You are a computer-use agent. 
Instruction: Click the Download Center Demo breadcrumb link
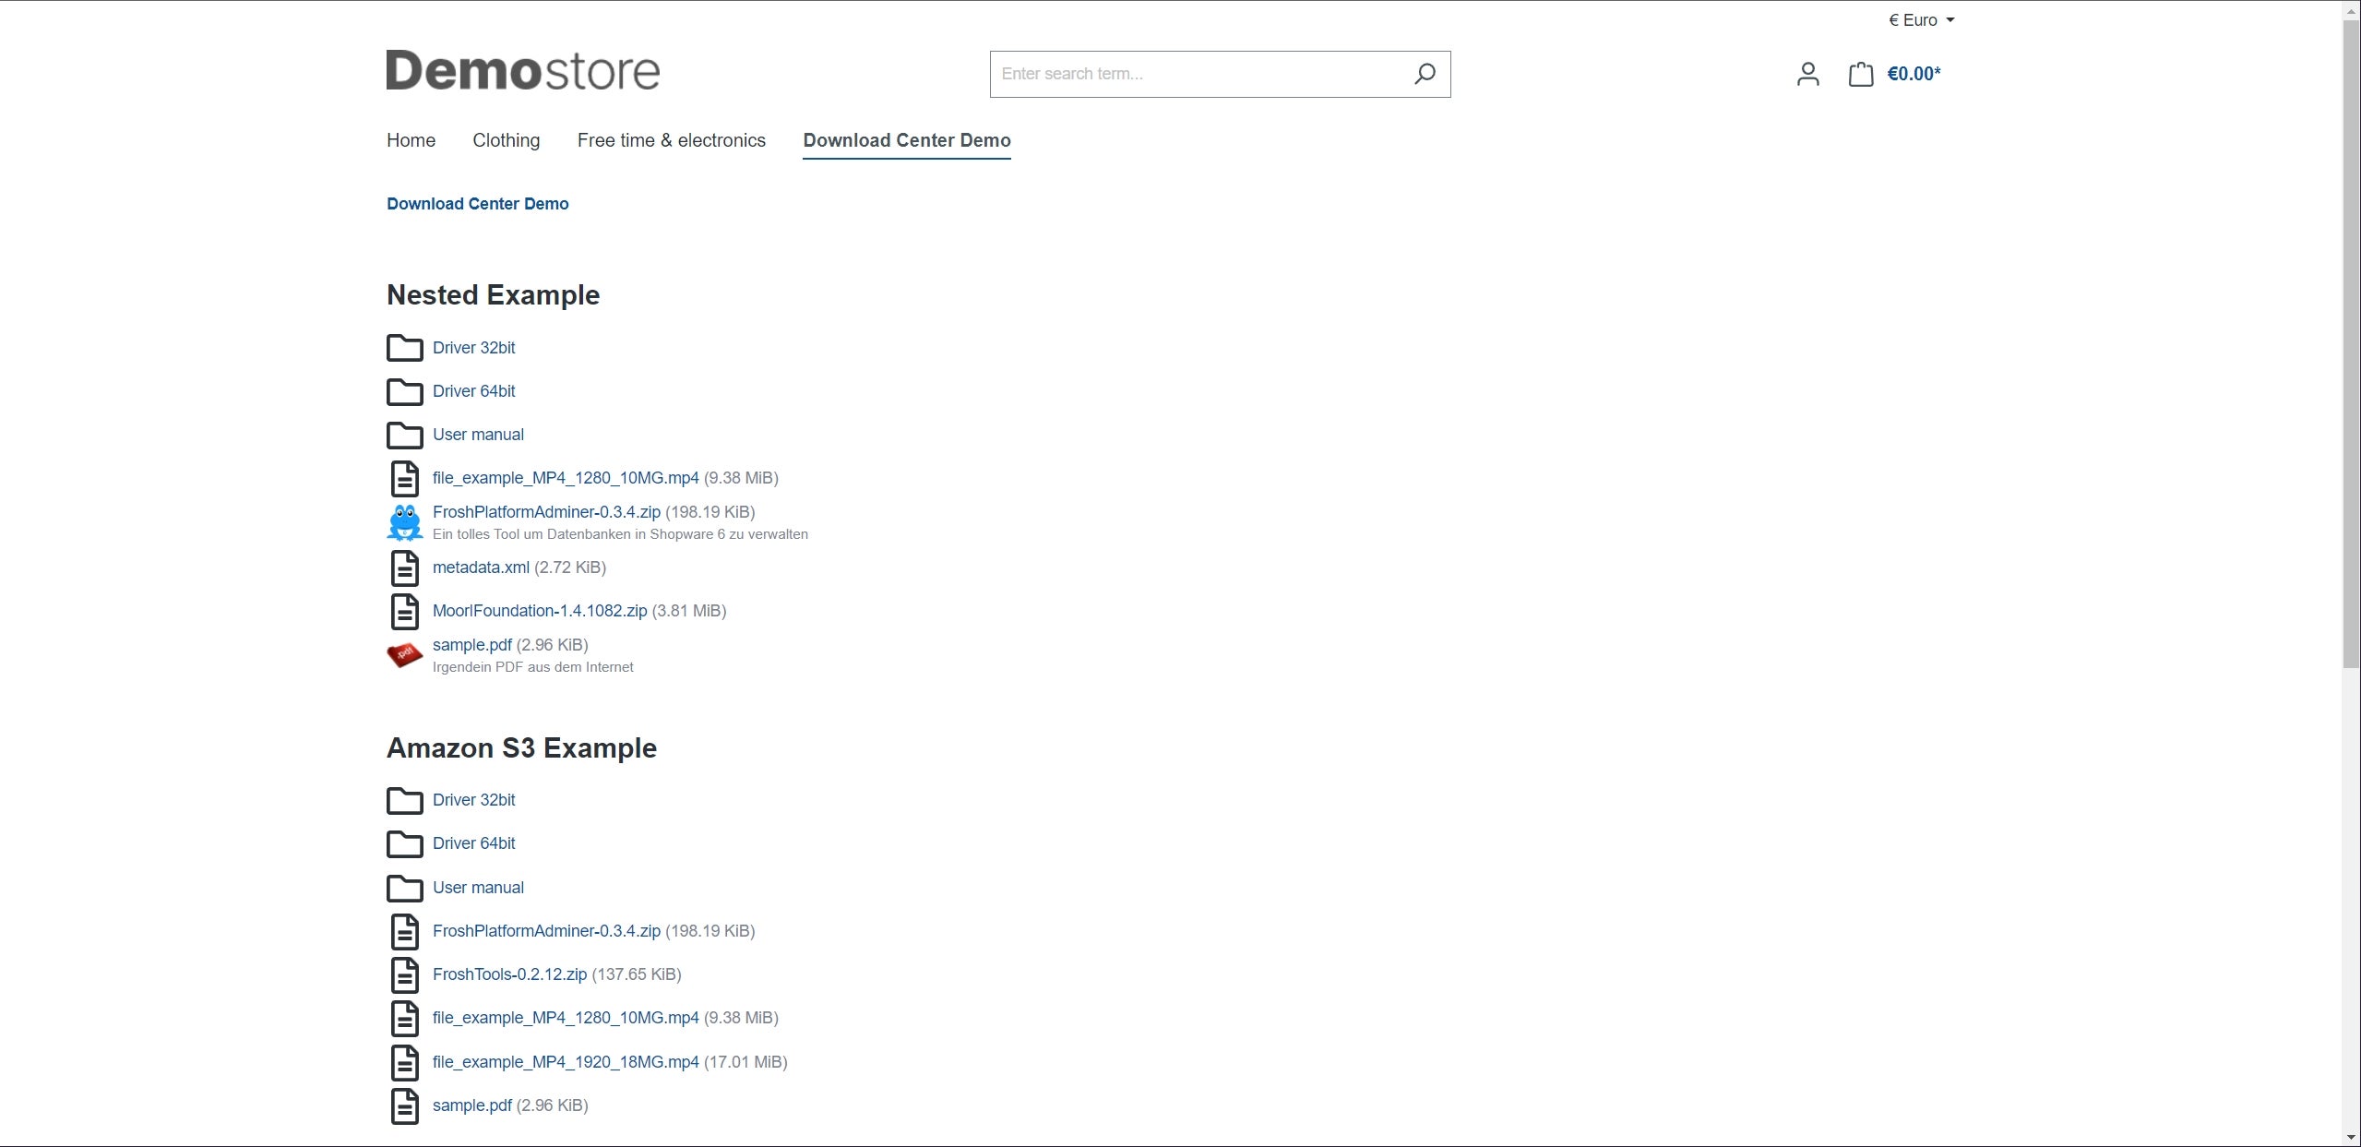477,204
